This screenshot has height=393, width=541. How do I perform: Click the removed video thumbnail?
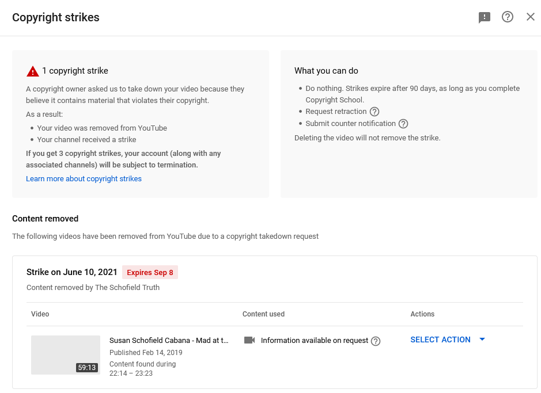click(x=66, y=355)
